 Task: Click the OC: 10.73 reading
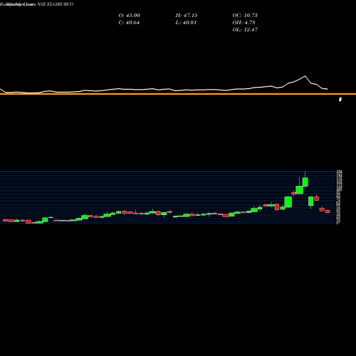(245, 16)
